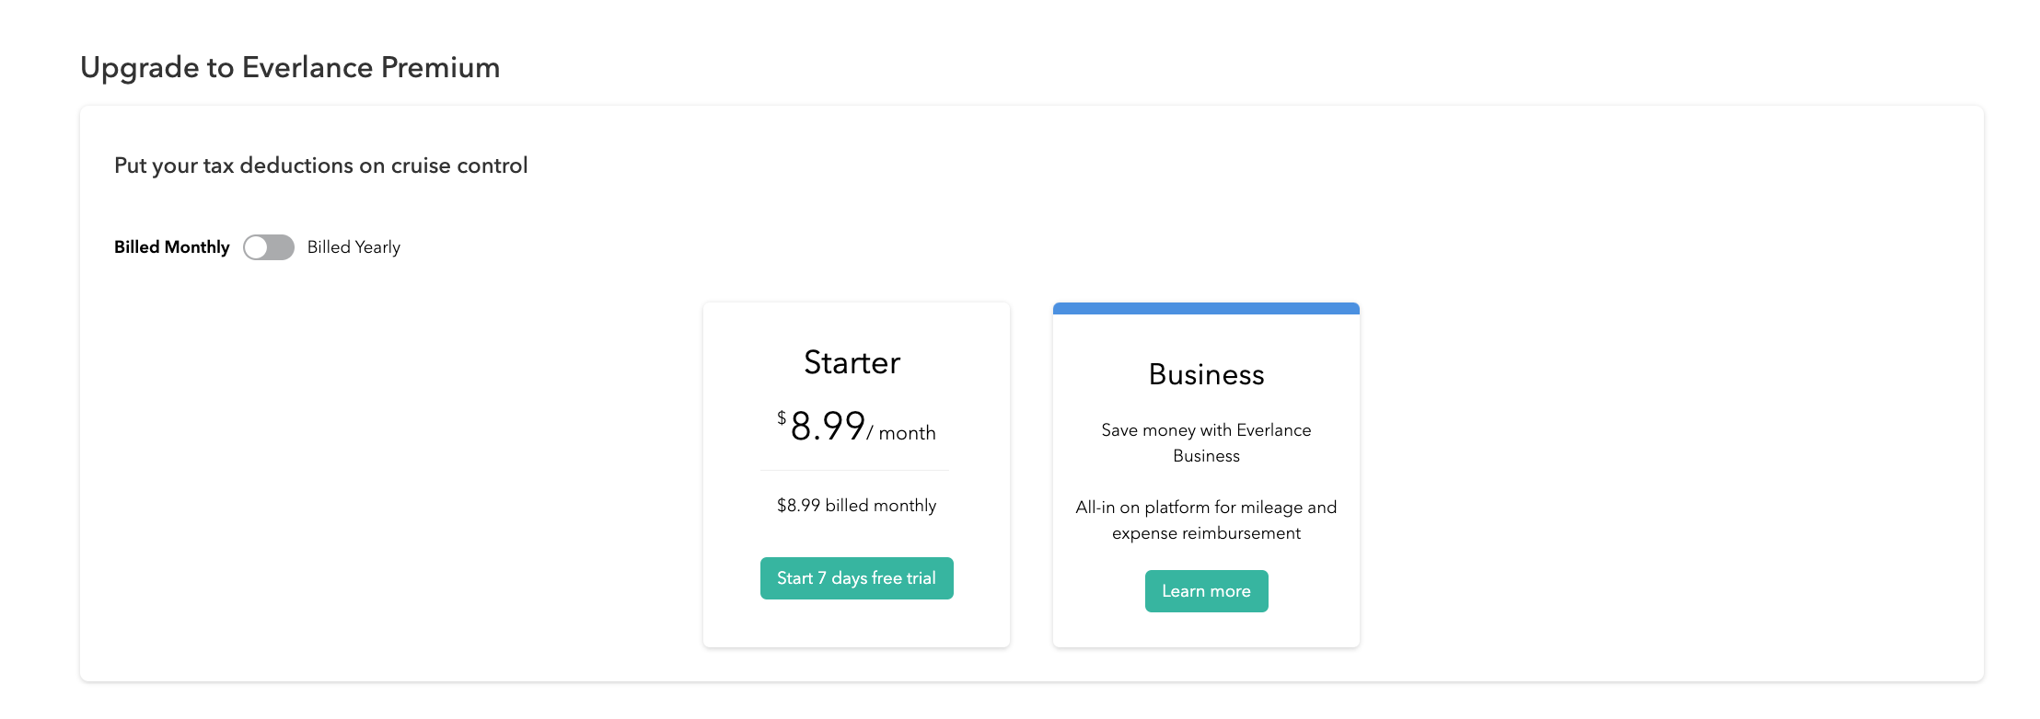This screenshot has width=2040, height=719.
Task: Click the "/ month" text beside the price
Action: 902,433
